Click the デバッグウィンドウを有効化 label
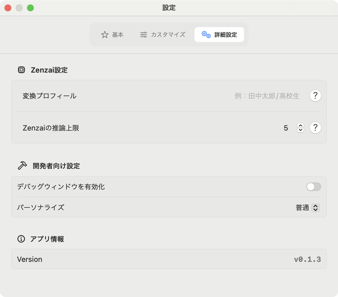The height and width of the screenshot is (297, 338). point(61,187)
